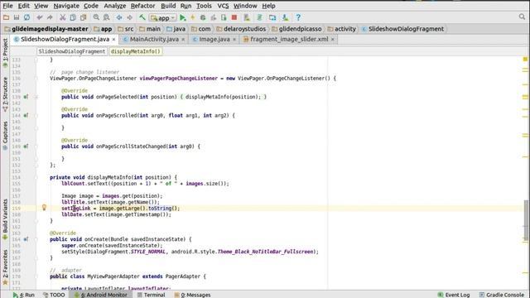Image resolution: width=530 pixels, height=298 pixels.
Task: Click the editor vertical scrollbar thumb
Action: 526,220
